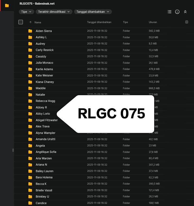
Task: Click the Kiana Chaney folder icon
Action: (30, 82)
